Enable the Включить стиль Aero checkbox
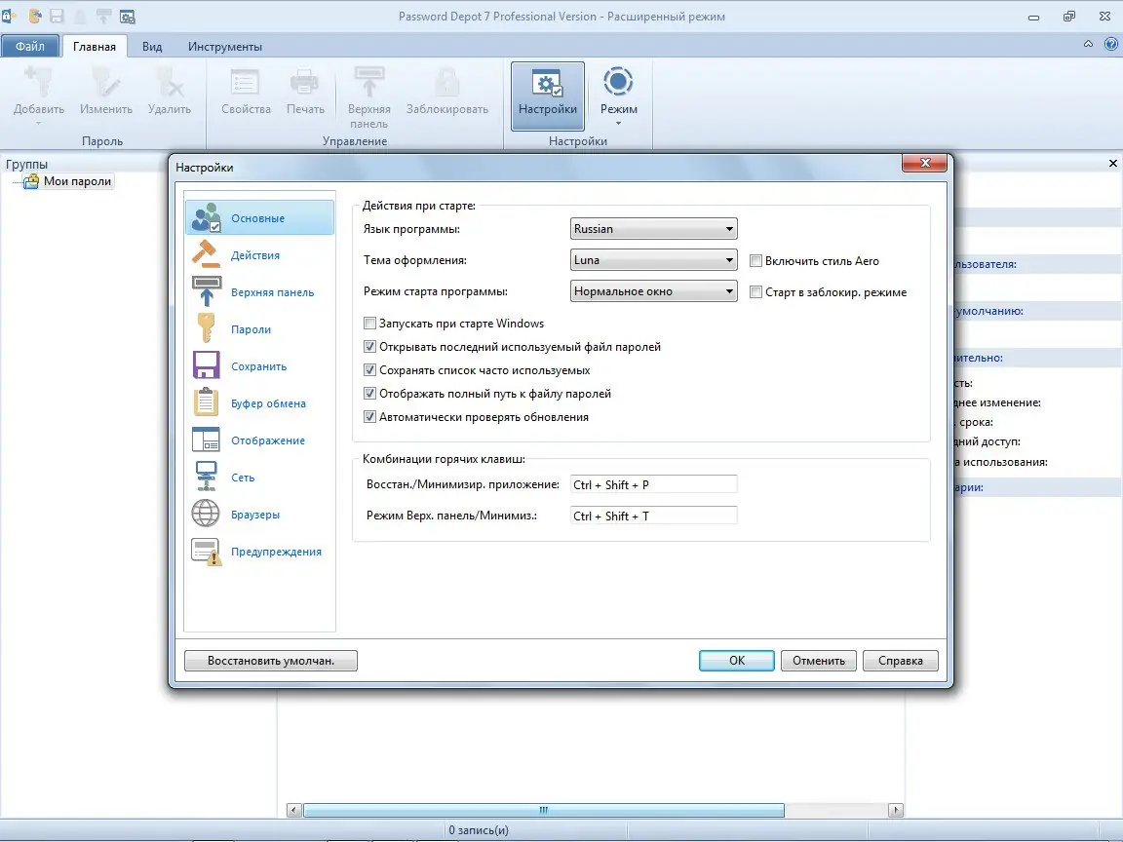Image resolution: width=1123 pixels, height=842 pixels. 755,260
